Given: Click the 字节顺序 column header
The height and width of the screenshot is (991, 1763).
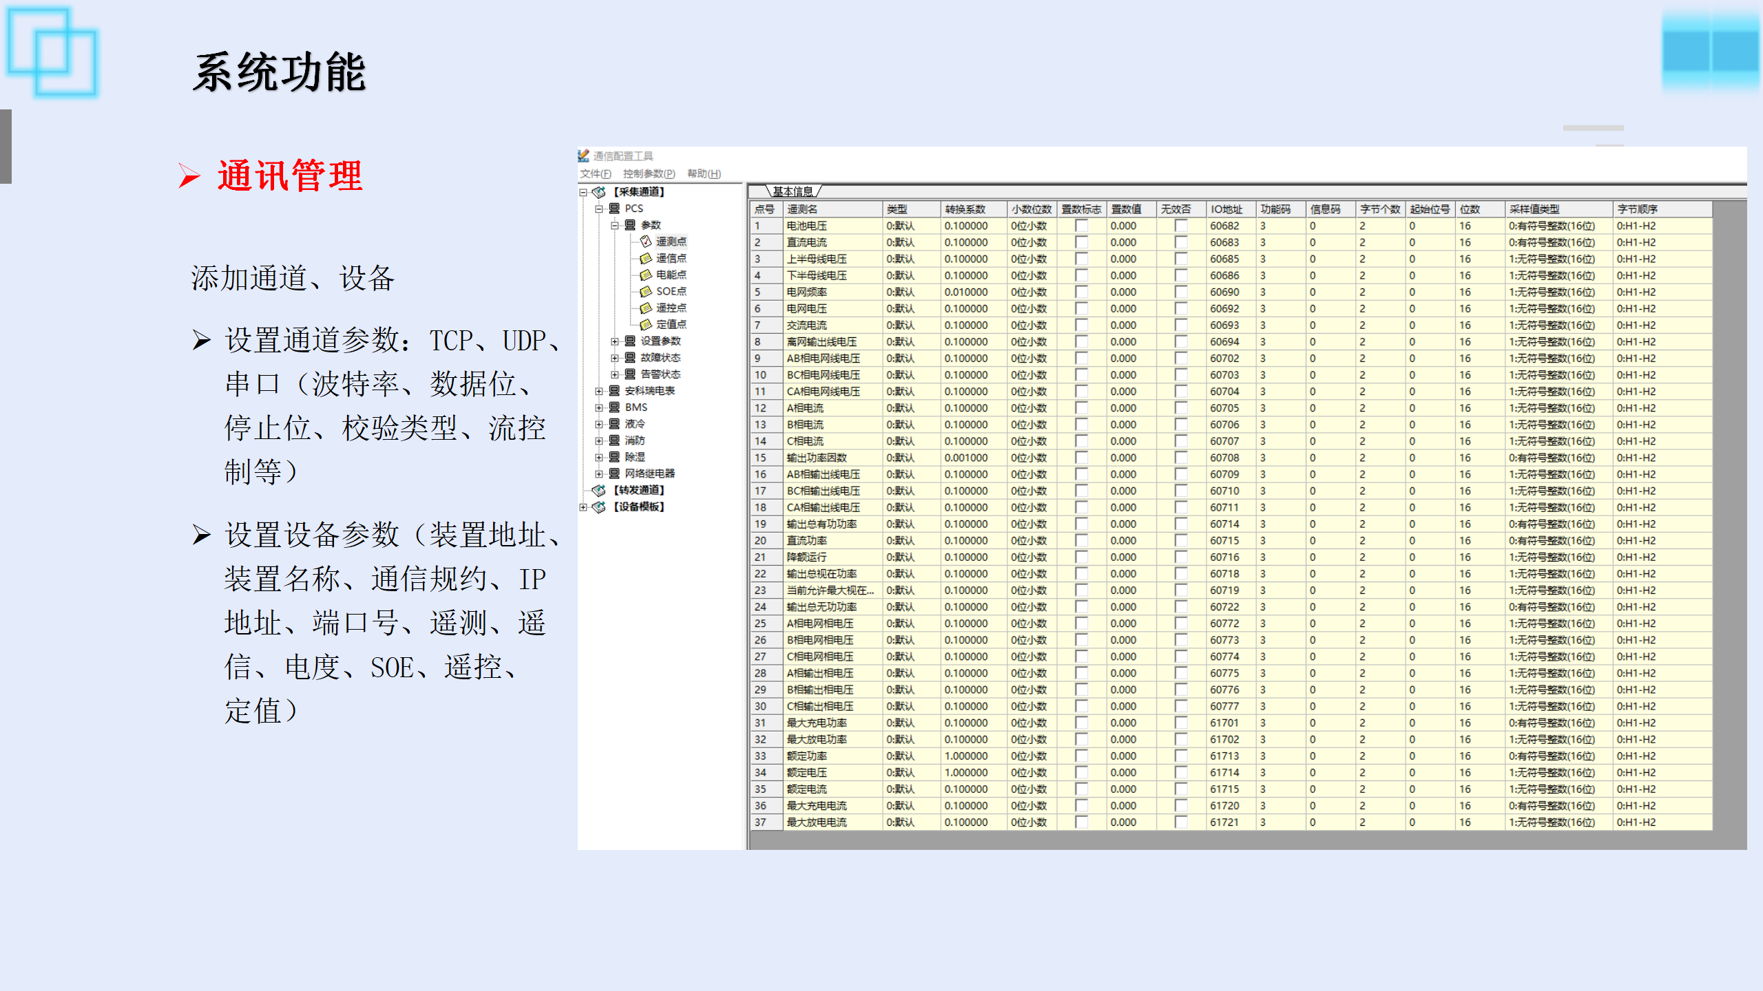Looking at the screenshot, I should tap(1662, 209).
